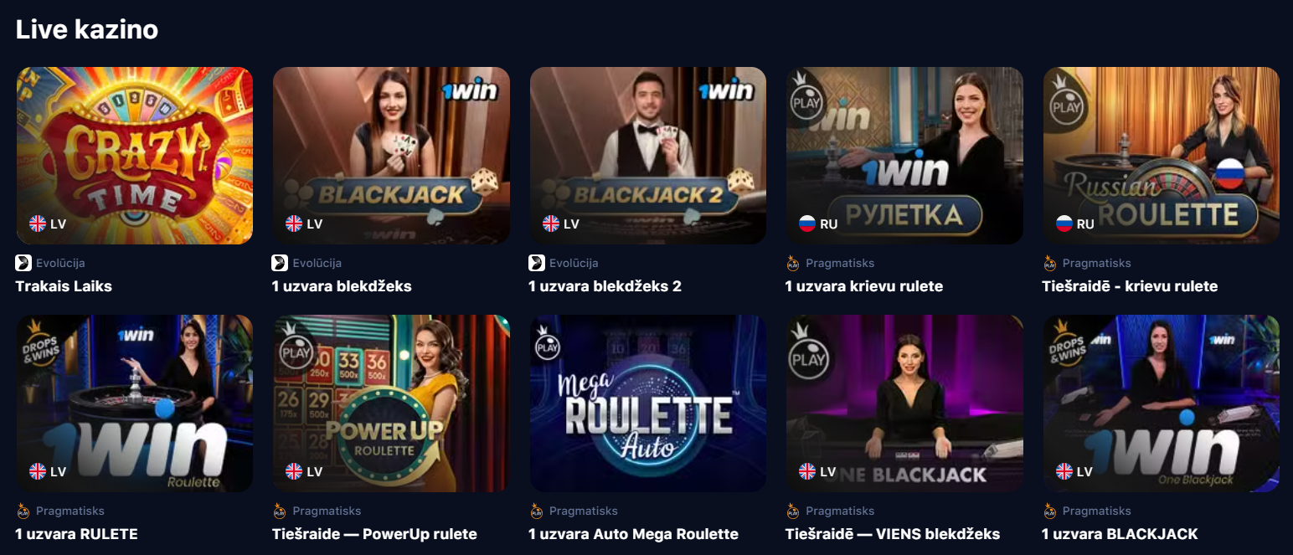Open the Tiešraide — PowerUp rulete title
The height and width of the screenshot is (555, 1293).
tap(374, 534)
